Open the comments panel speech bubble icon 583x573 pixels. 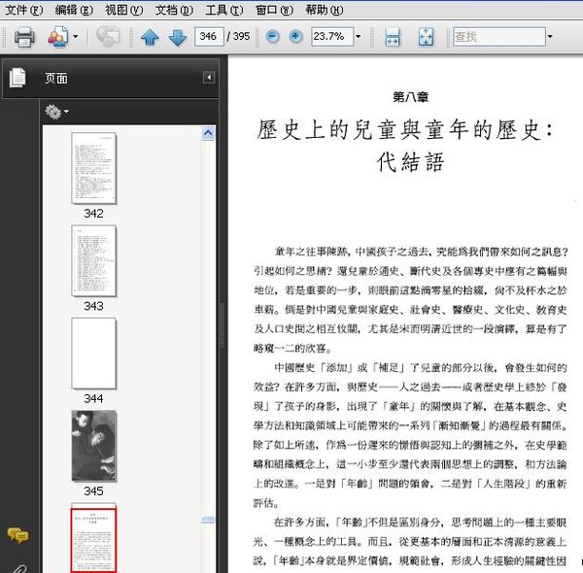tap(17, 534)
